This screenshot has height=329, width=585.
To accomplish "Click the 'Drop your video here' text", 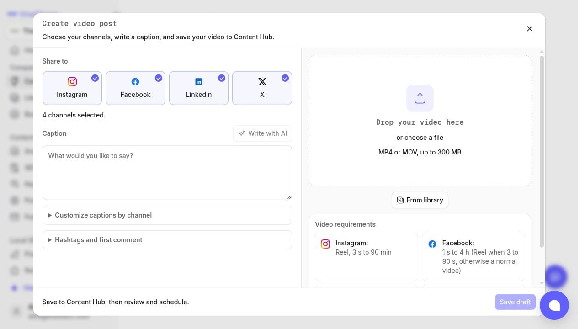I will (420, 122).
